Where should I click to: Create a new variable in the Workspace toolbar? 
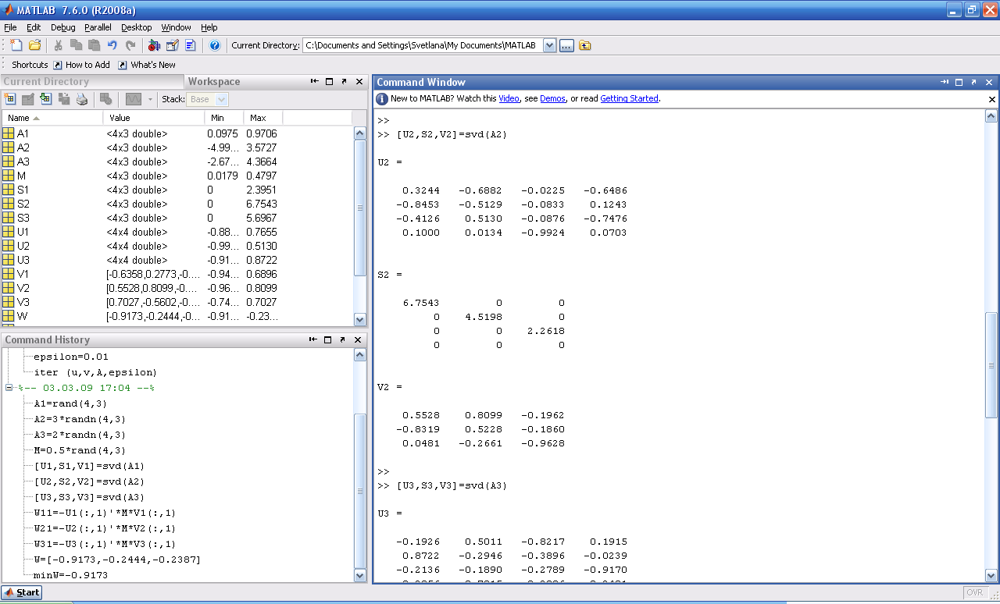tap(9, 99)
